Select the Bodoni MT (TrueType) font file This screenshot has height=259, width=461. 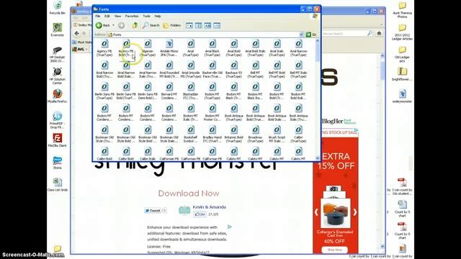pyautogui.click(x=212, y=91)
